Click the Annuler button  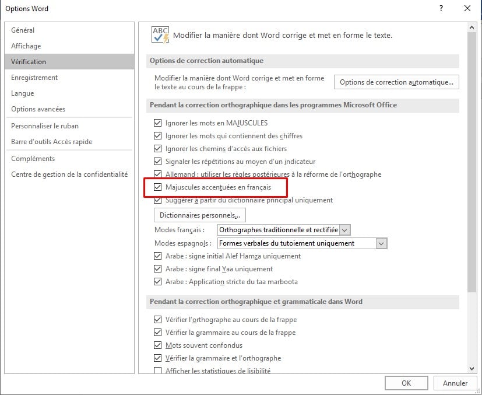coord(455,383)
